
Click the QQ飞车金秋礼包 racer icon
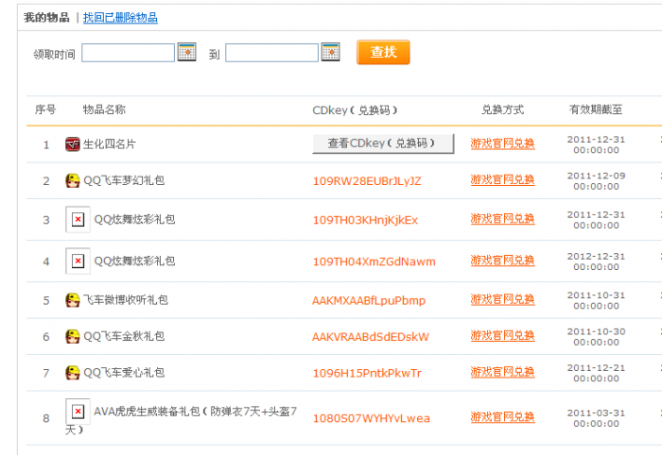point(73,336)
